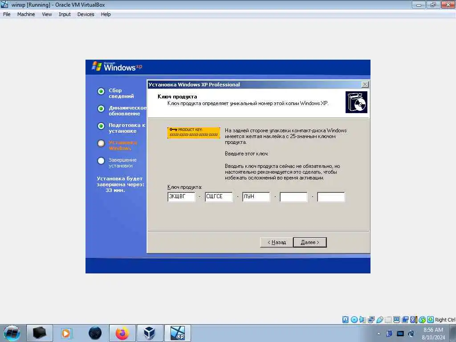Click the display settings indicator icon
The width and height of the screenshot is (456, 342).
click(x=396, y=320)
